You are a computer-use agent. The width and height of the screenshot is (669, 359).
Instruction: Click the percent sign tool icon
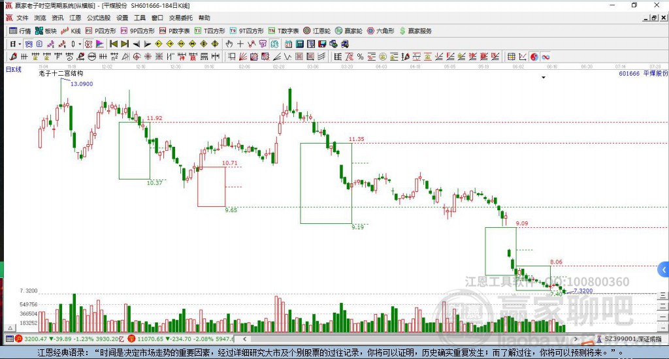pos(360,57)
